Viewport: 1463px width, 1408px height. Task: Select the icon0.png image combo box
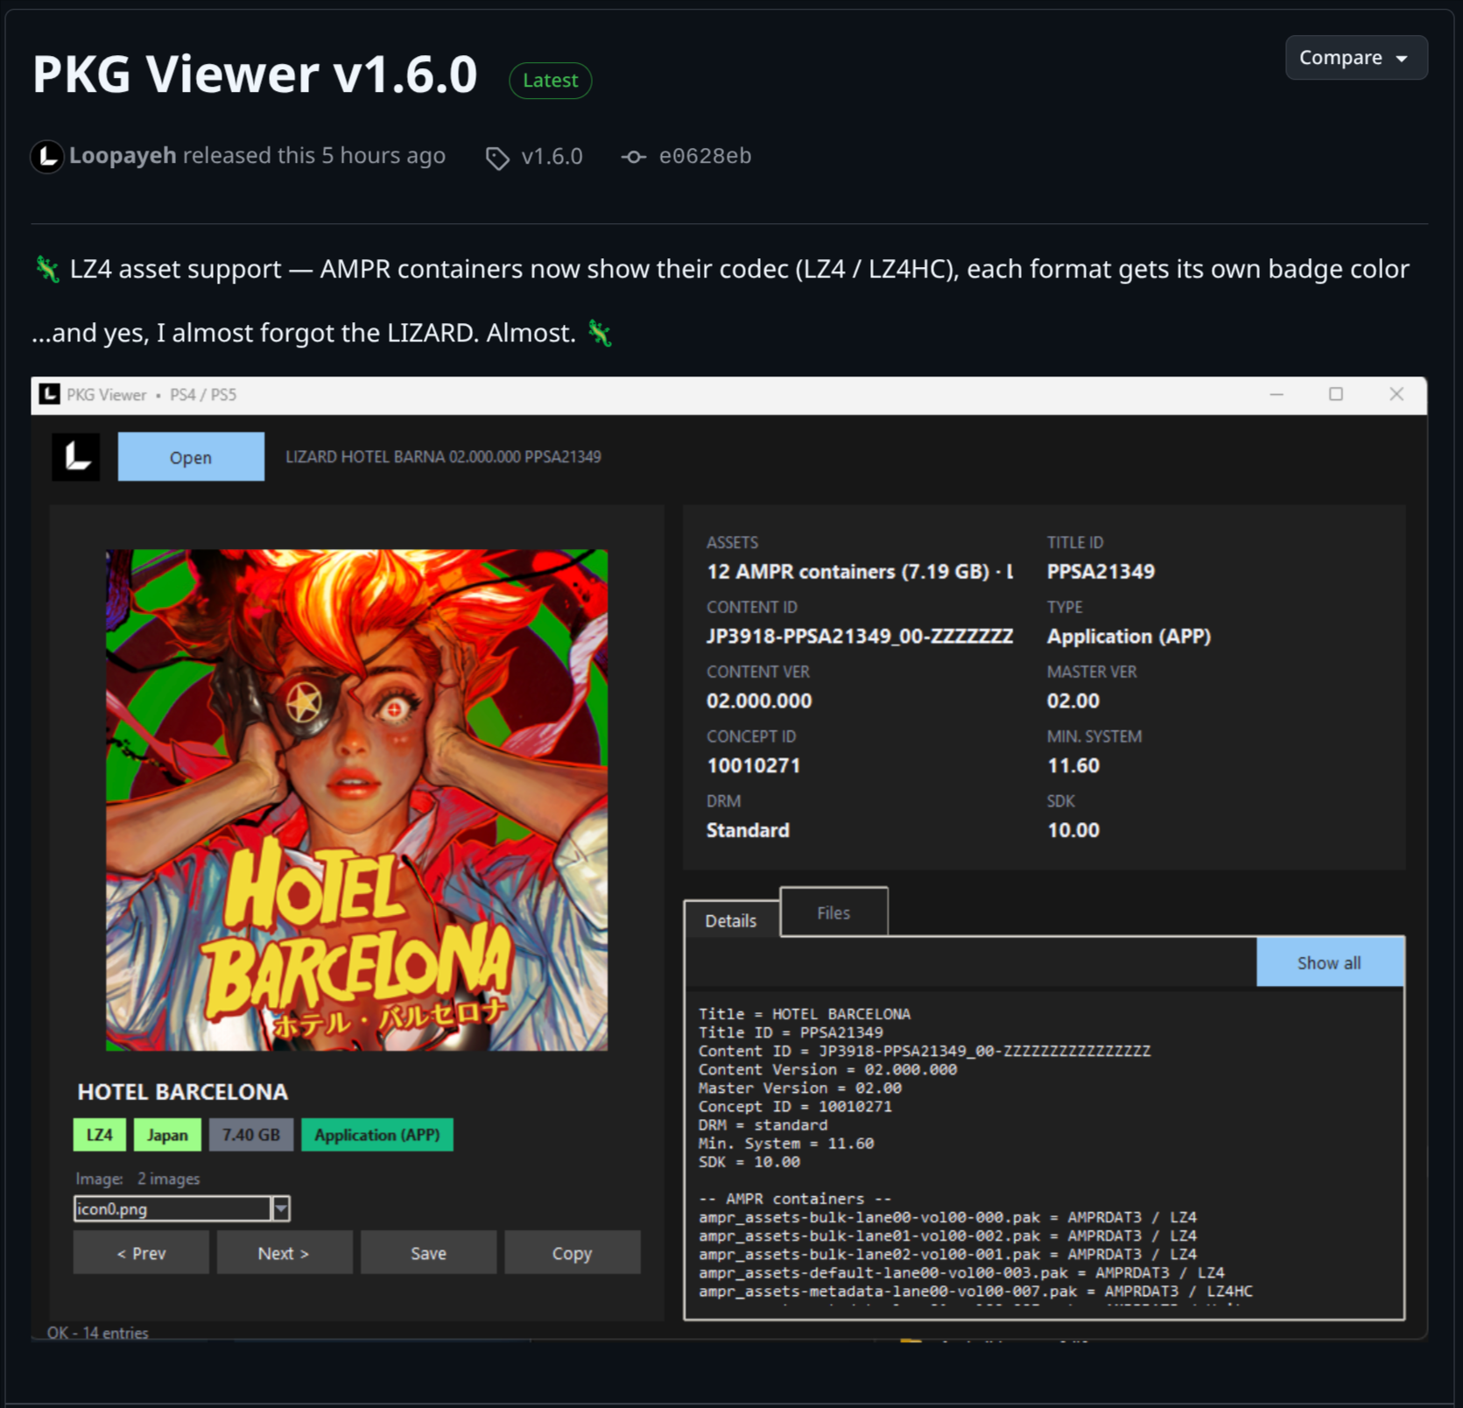tap(181, 1208)
